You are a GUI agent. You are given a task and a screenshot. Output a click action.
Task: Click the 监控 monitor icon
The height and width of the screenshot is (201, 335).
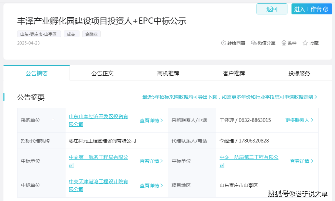[x=284, y=43]
